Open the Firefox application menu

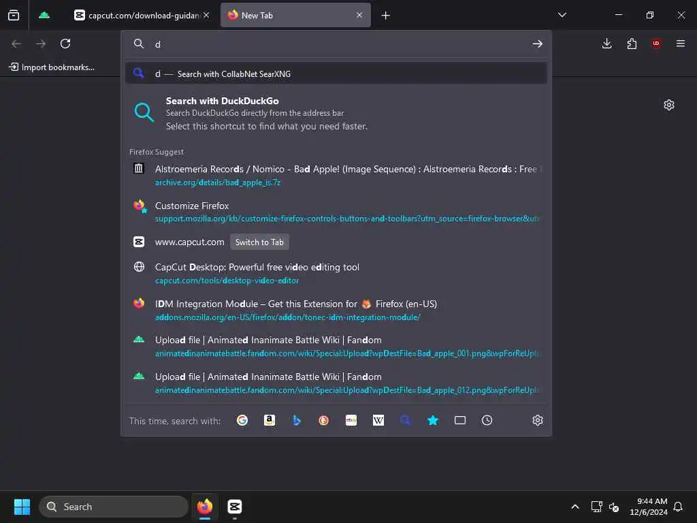[681, 44]
